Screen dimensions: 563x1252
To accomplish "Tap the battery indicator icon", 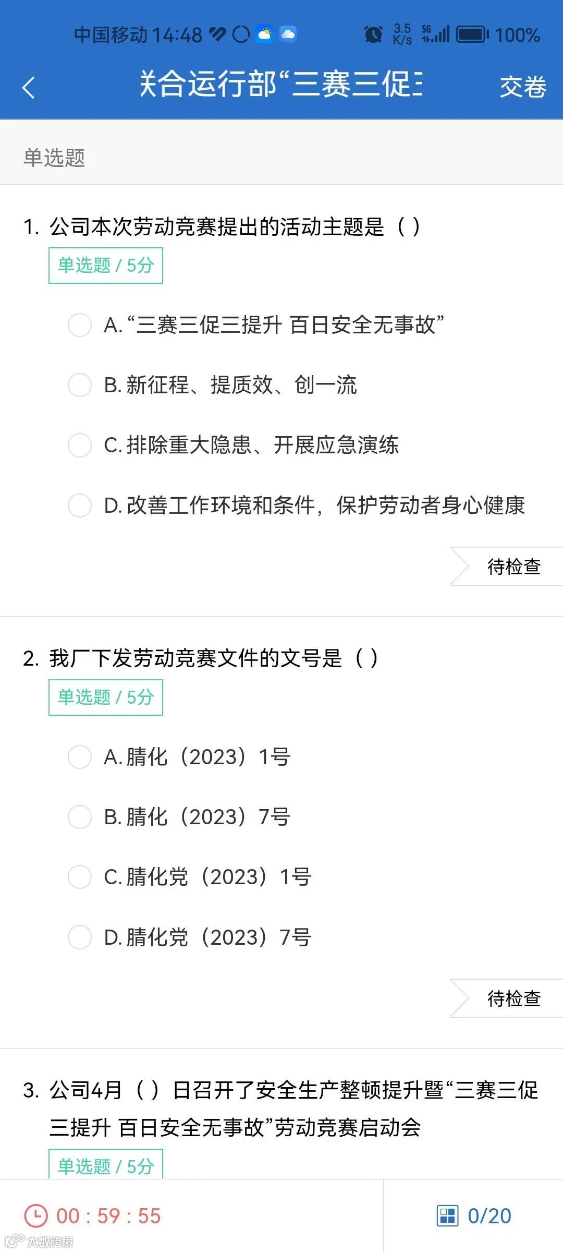I will 473,34.
